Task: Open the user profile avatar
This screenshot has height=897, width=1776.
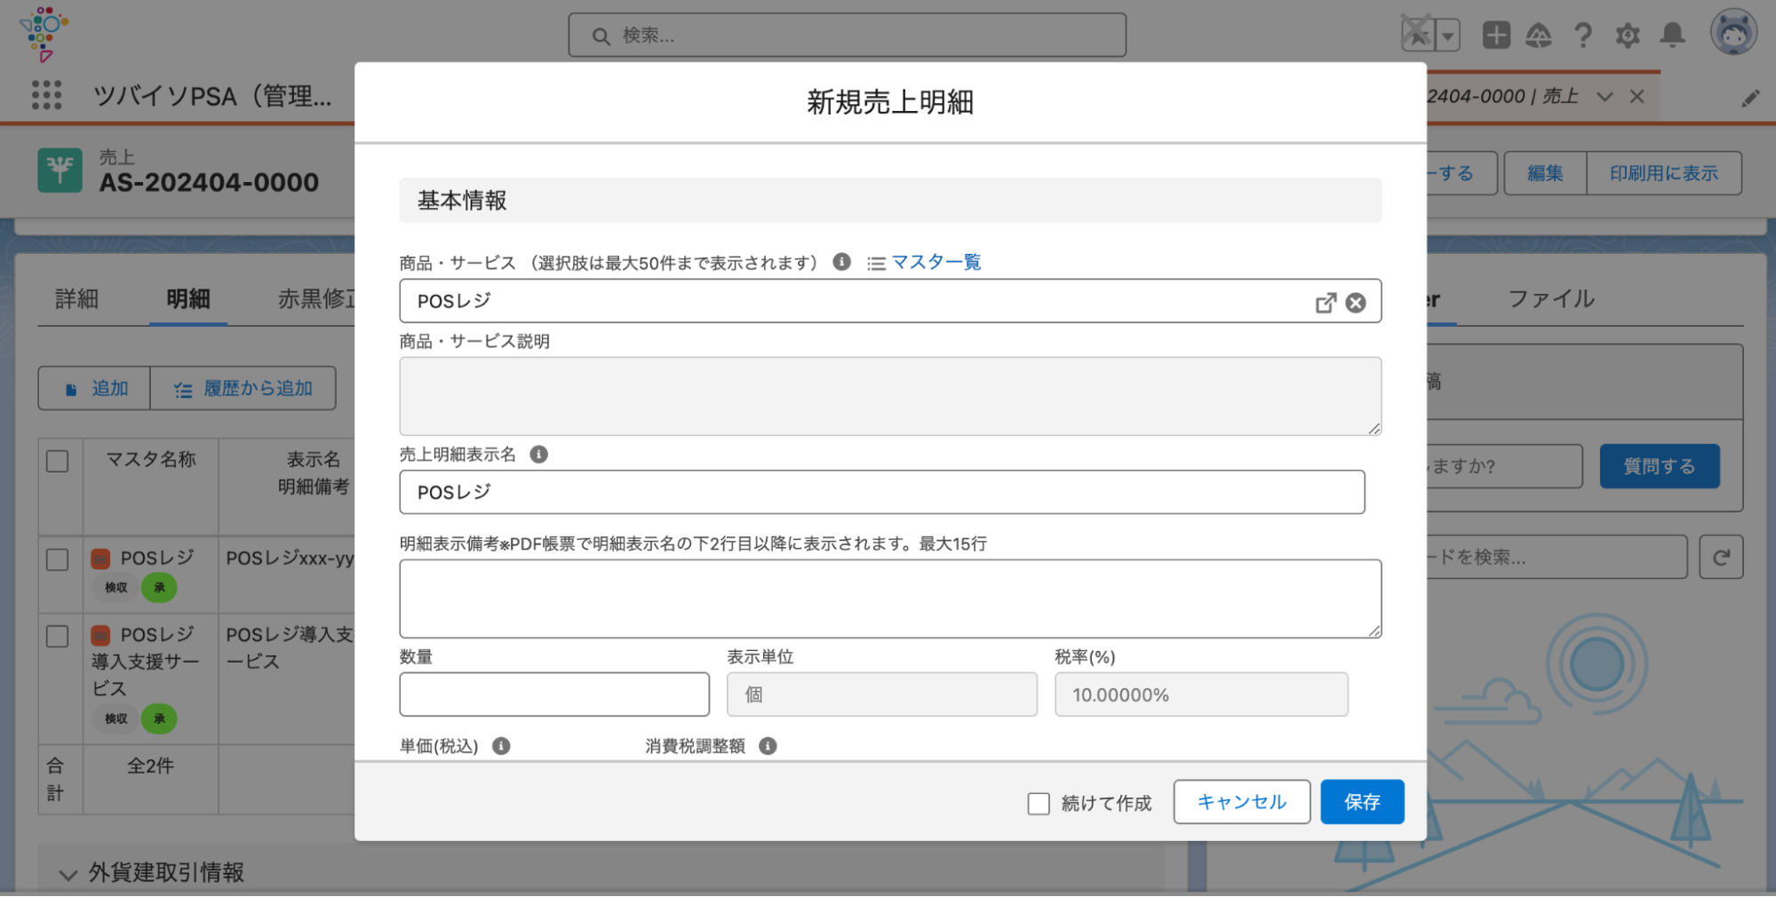Action: tap(1733, 34)
